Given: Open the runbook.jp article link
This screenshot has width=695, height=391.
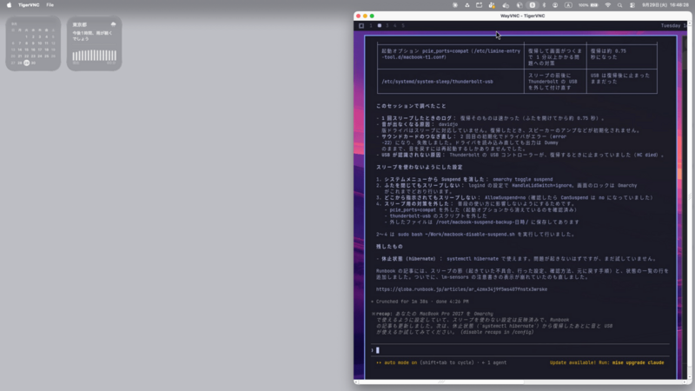Looking at the screenshot, I should coord(461,289).
